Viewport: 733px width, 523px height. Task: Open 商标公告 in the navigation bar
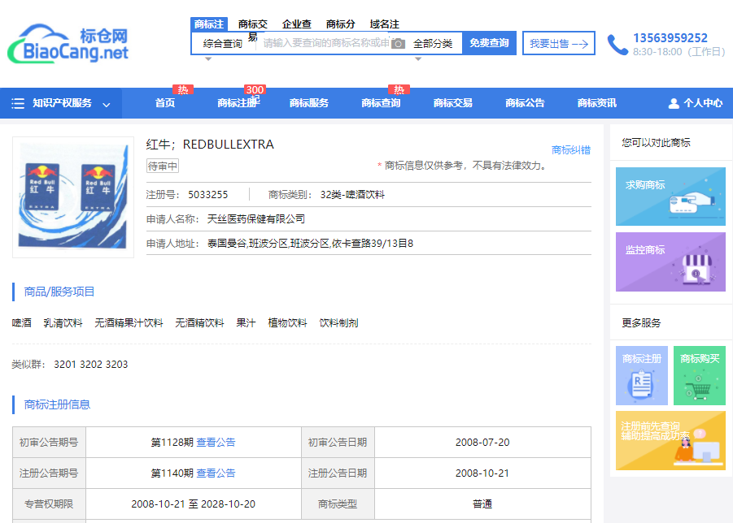[x=525, y=103]
